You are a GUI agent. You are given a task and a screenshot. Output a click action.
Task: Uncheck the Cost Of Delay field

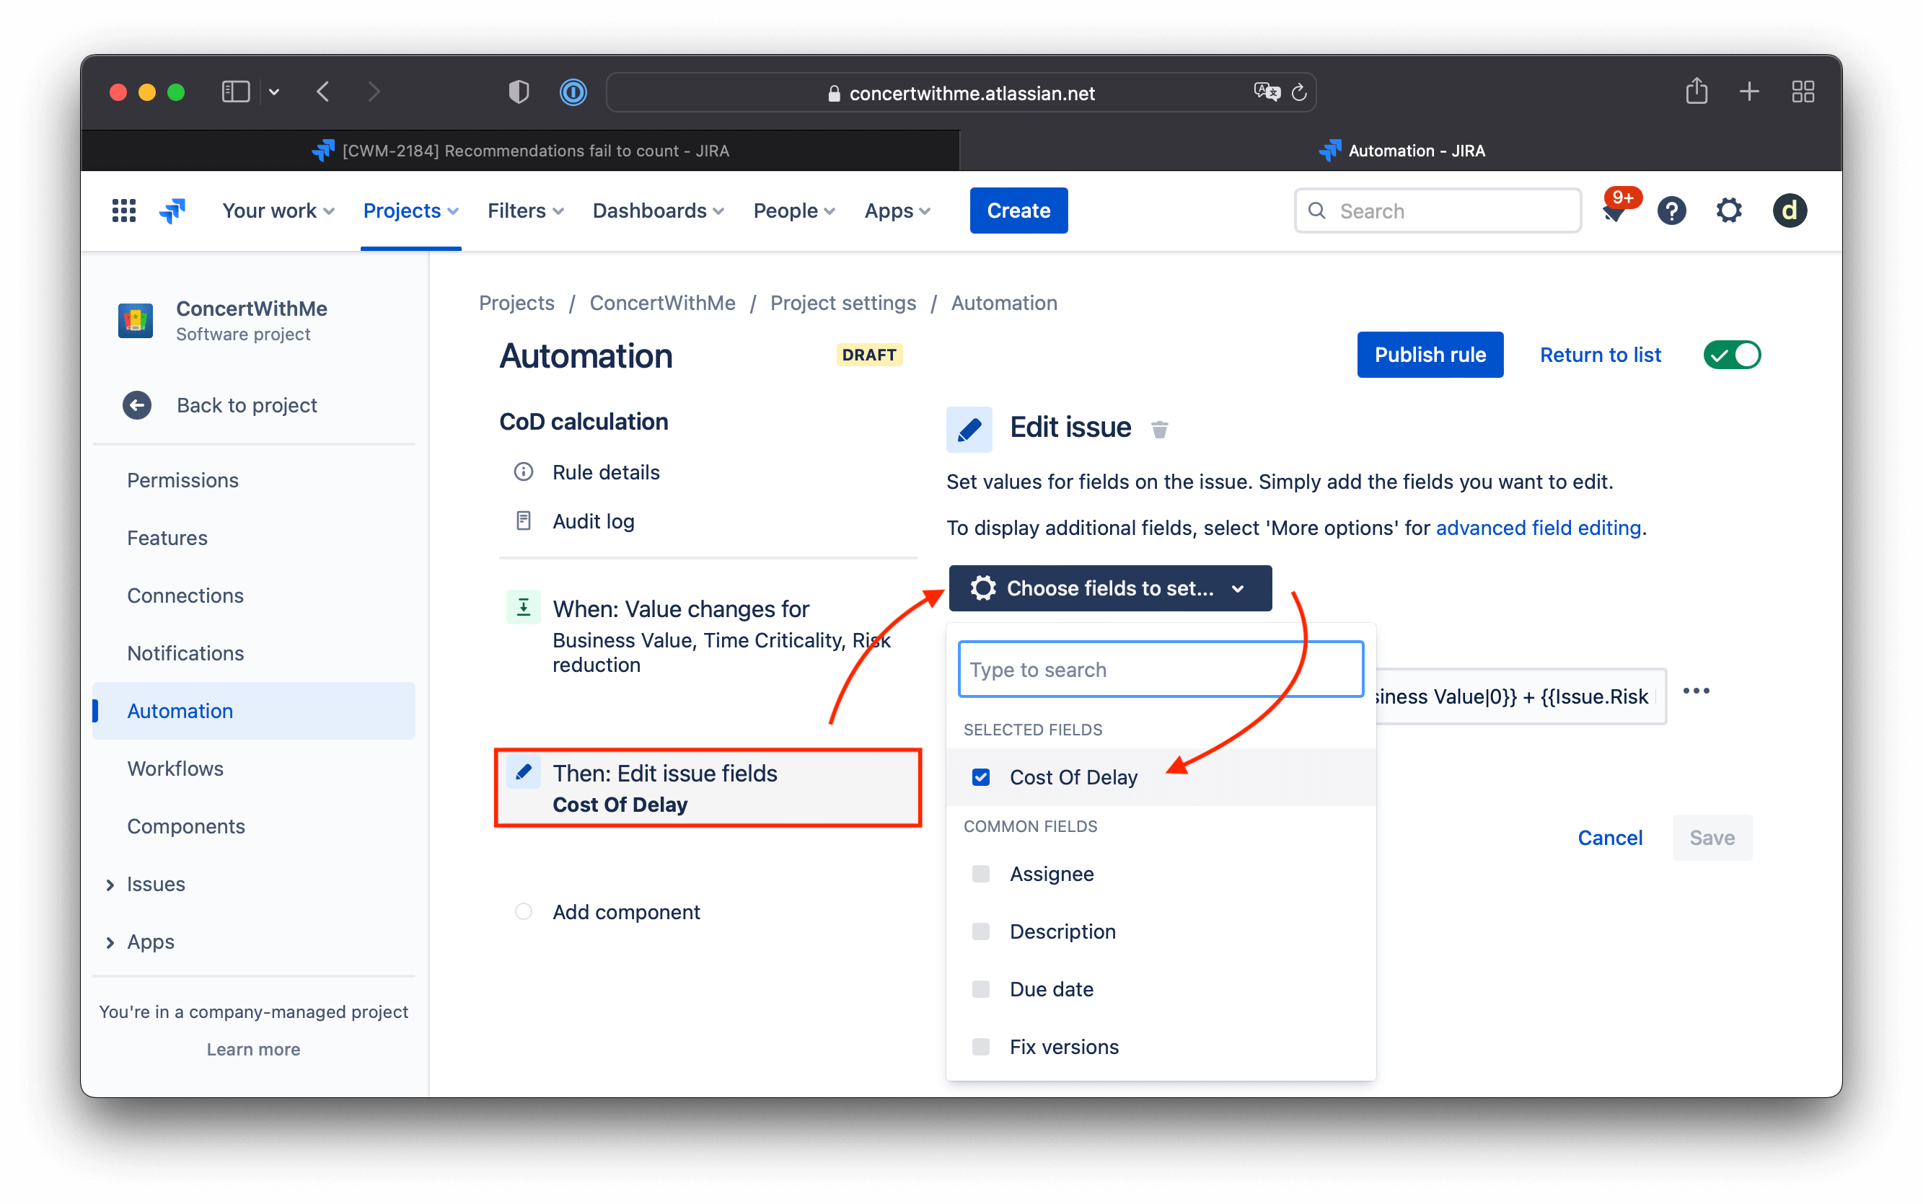981,776
